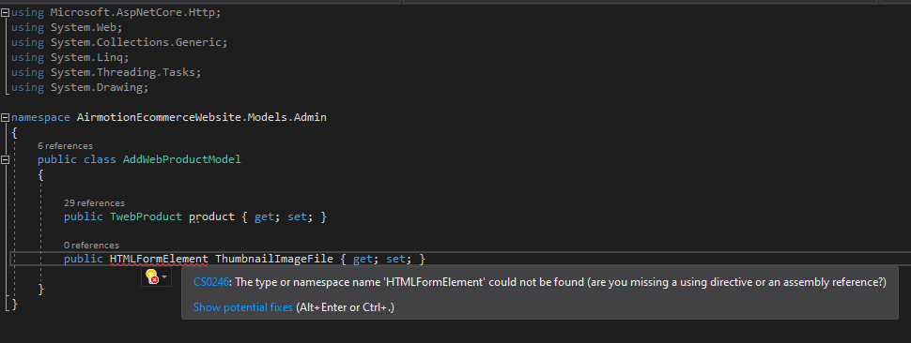This screenshot has height=343, width=911.
Task: Select the AddWebProductModel class name
Action: 182,159
